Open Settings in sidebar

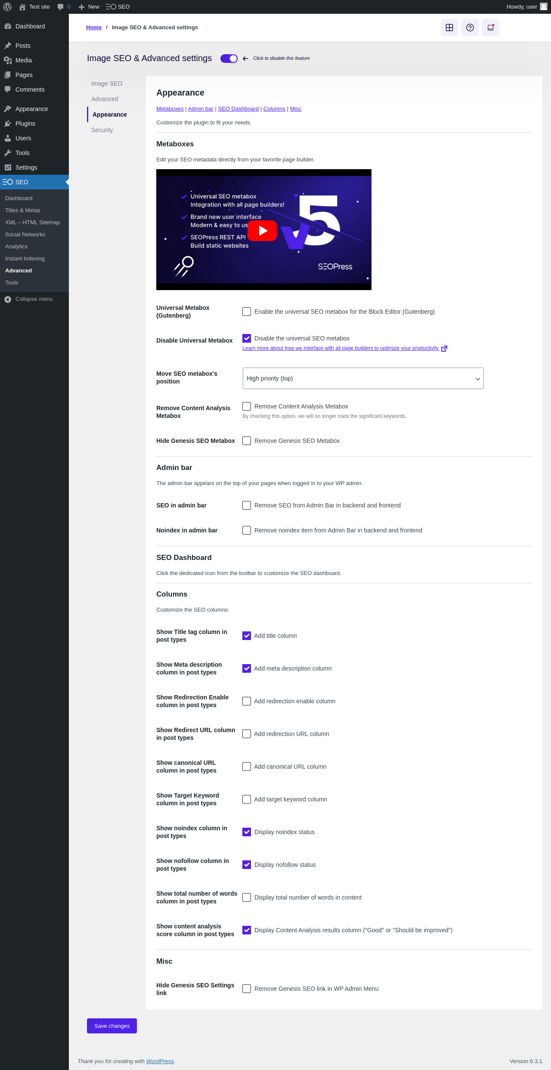(34, 167)
